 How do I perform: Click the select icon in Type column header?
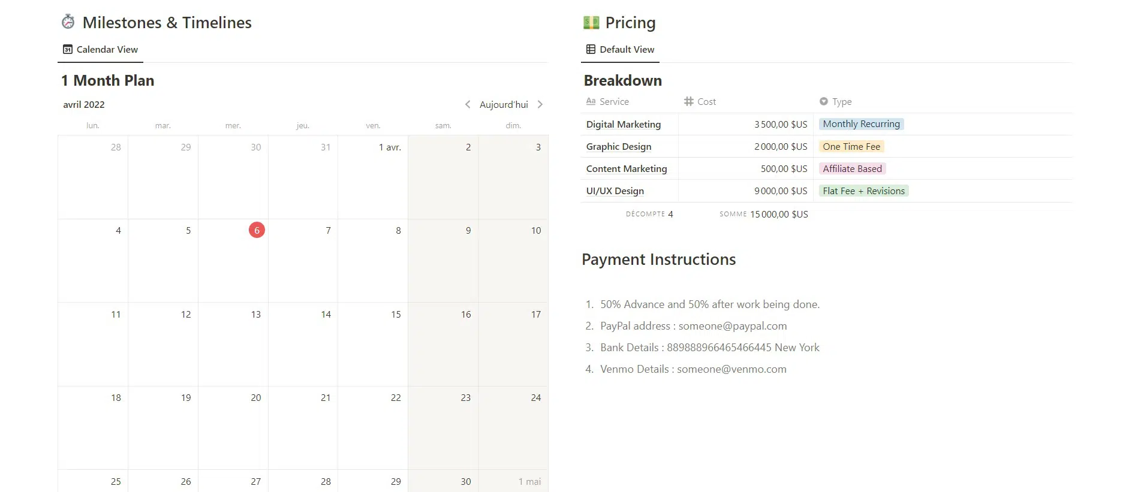(x=824, y=102)
